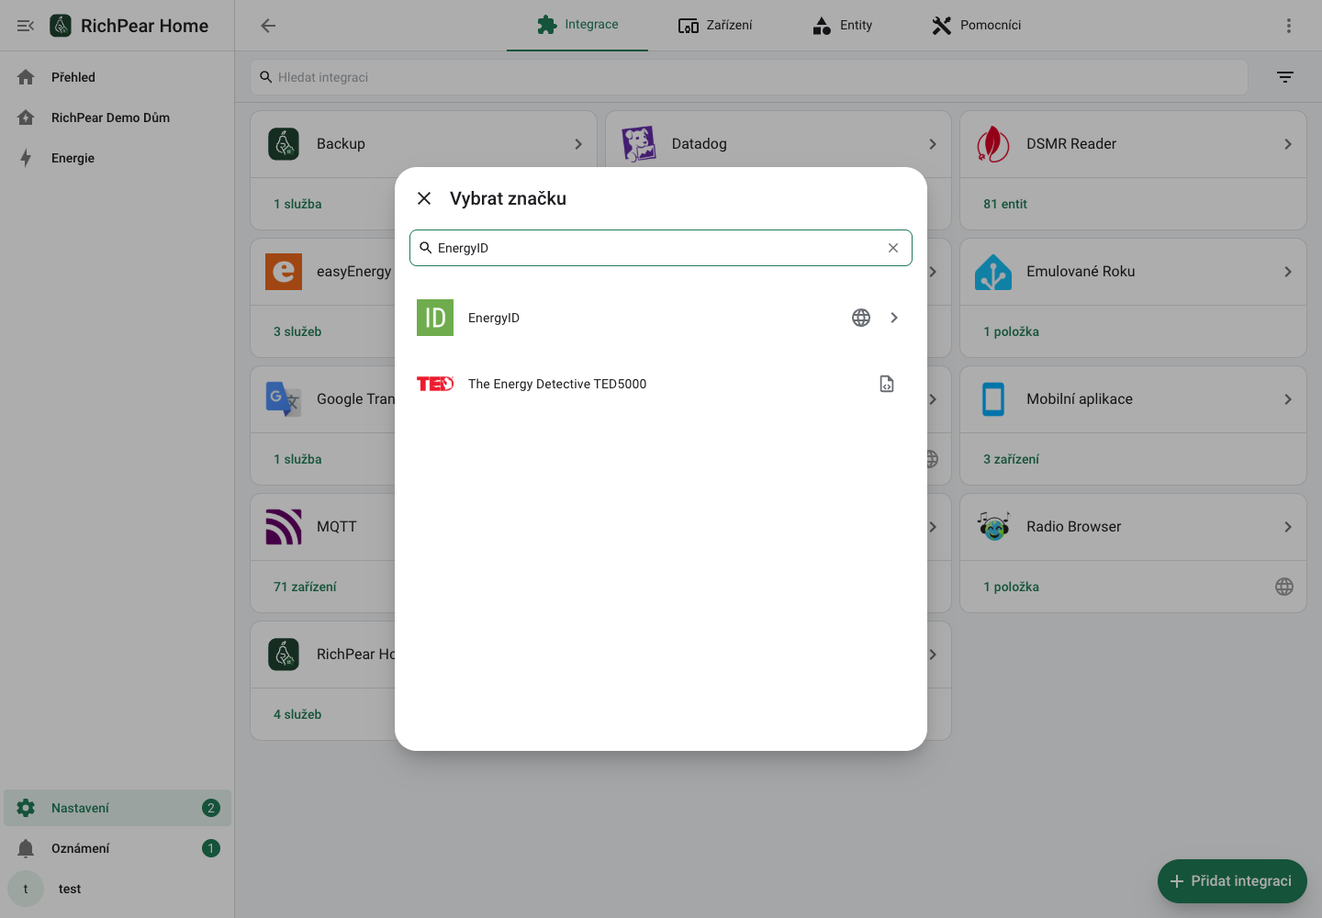This screenshot has width=1322, height=918.
Task: Expand the Radio Browser chevron
Action: (x=1288, y=527)
